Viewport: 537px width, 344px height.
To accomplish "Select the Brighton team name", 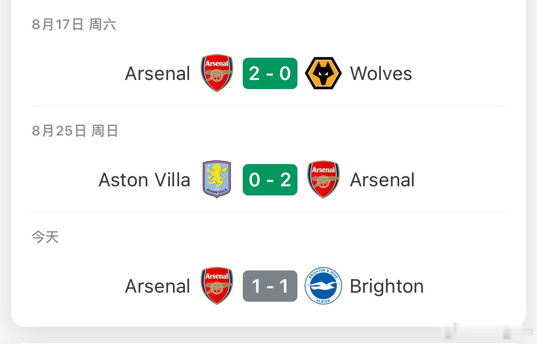I will pyautogui.click(x=387, y=286).
